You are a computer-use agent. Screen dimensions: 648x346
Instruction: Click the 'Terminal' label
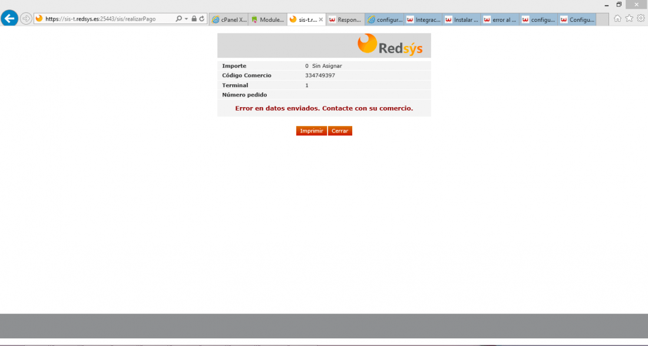pos(235,85)
